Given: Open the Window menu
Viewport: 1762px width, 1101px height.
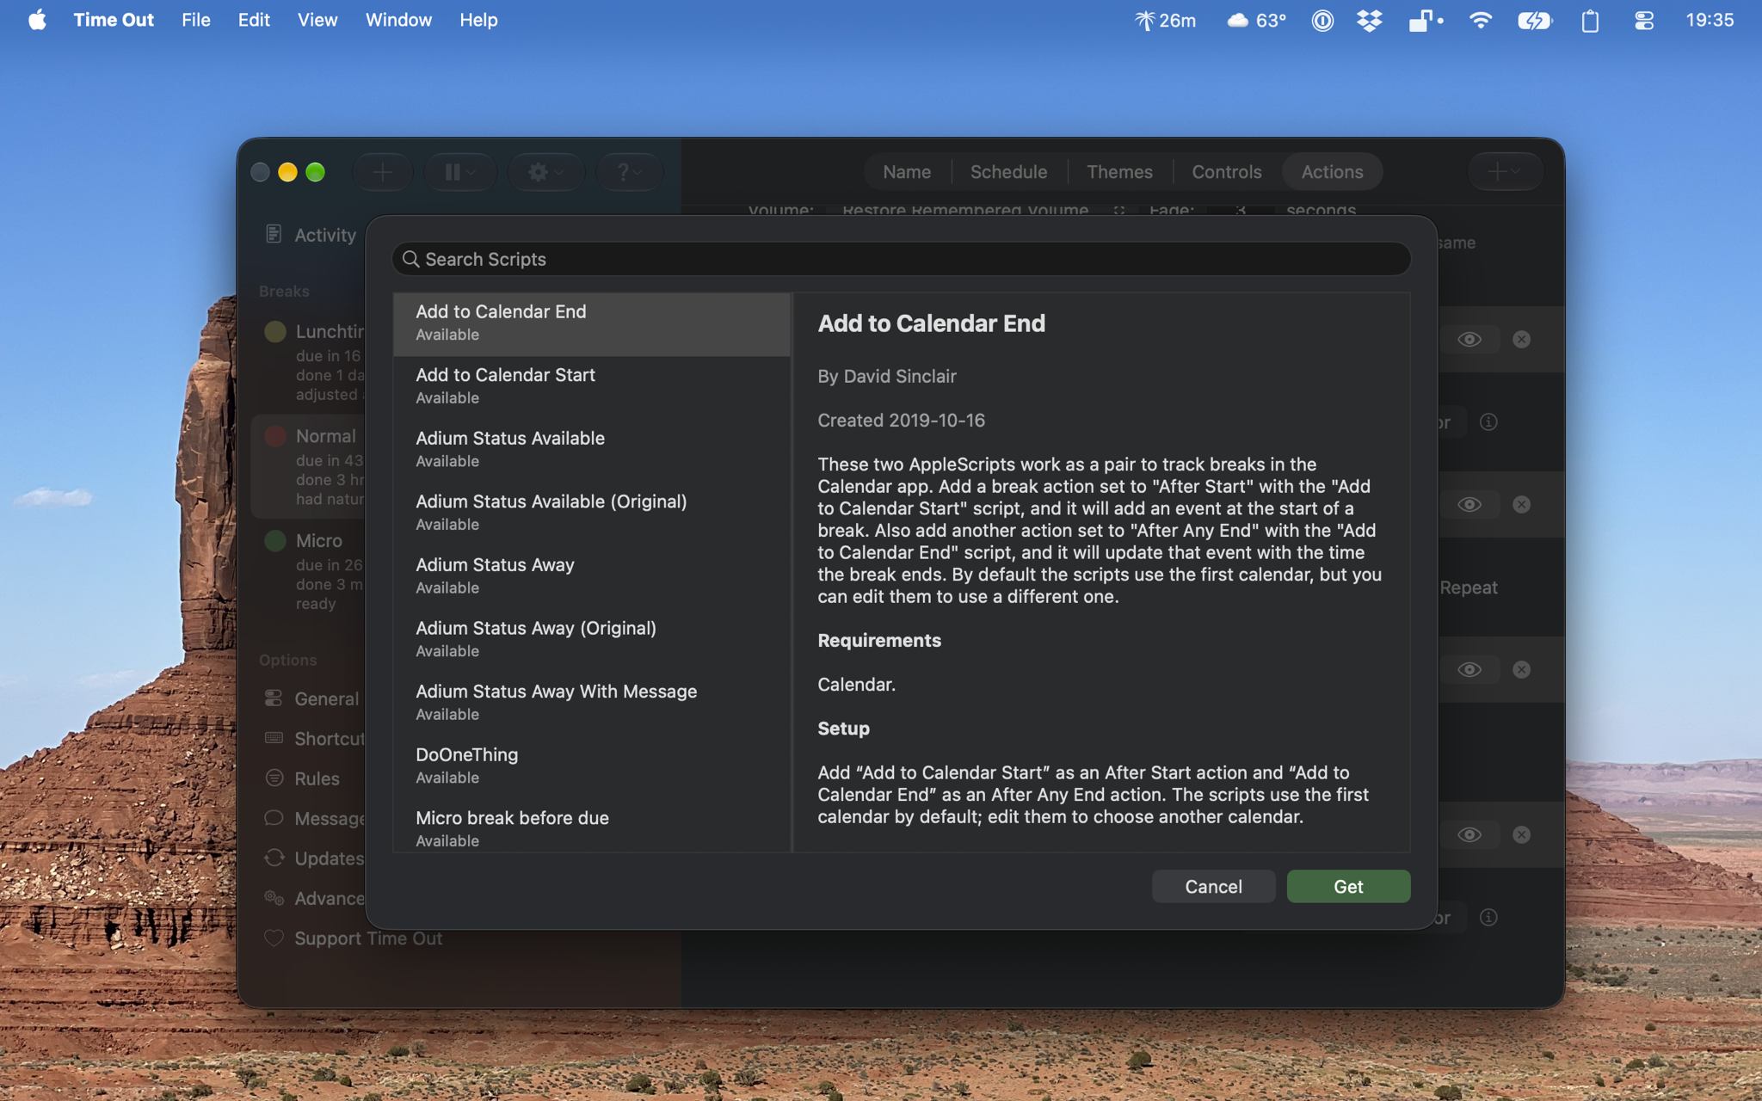Looking at the screenshot, I should [398, 20].
